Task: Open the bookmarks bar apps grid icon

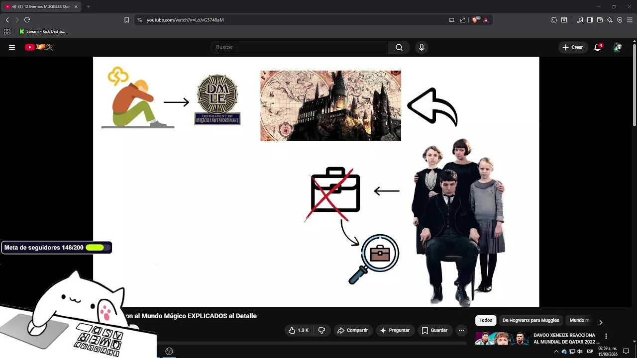Action: pos(6,31)
